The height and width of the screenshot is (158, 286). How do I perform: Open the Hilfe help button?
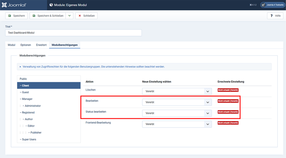coord(275,16)
